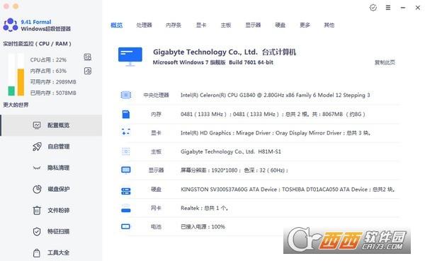Click the Gigabyte H81M-S1 motherboard text
Image resolution: width=425 pixels, height=261 pixels.
pos(231,151)
